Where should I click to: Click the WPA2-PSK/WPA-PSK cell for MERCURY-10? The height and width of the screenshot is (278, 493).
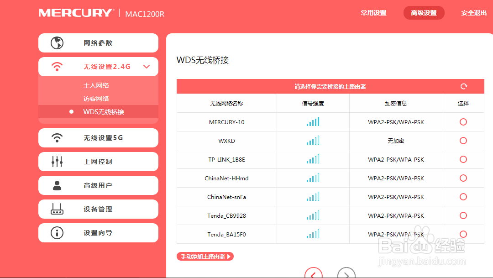[x=396, y=122]
